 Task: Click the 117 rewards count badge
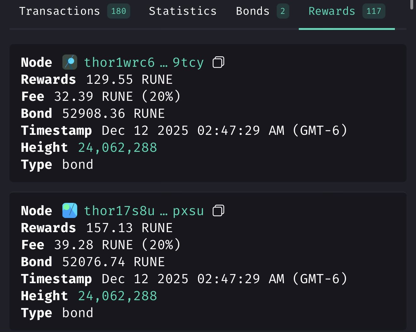click(374, 11)
